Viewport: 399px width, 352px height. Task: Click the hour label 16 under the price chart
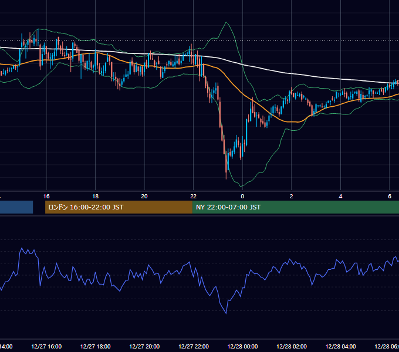pos(46,197)
